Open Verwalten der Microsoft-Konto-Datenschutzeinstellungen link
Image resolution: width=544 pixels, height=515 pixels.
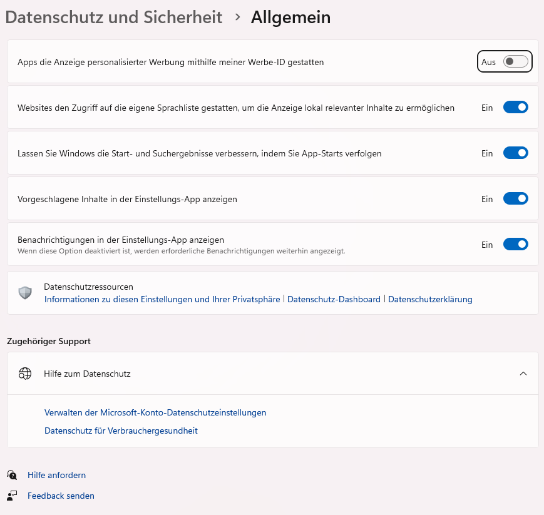click(x=155, y=412)
